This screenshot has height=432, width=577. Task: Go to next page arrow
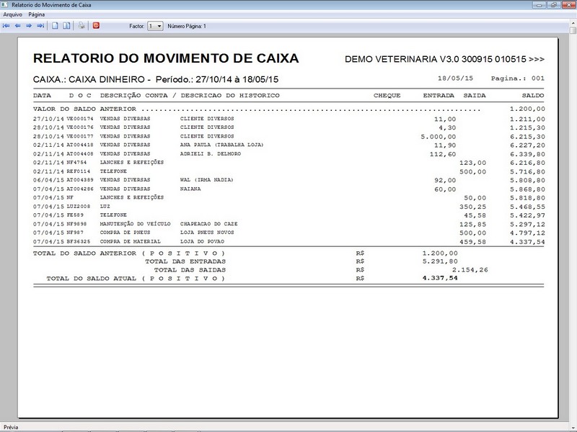pos(29,26)
